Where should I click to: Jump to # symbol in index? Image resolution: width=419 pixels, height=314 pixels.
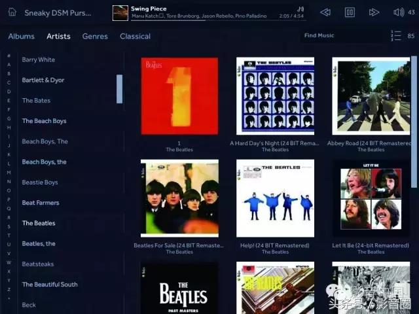click(x=9, y=56)
